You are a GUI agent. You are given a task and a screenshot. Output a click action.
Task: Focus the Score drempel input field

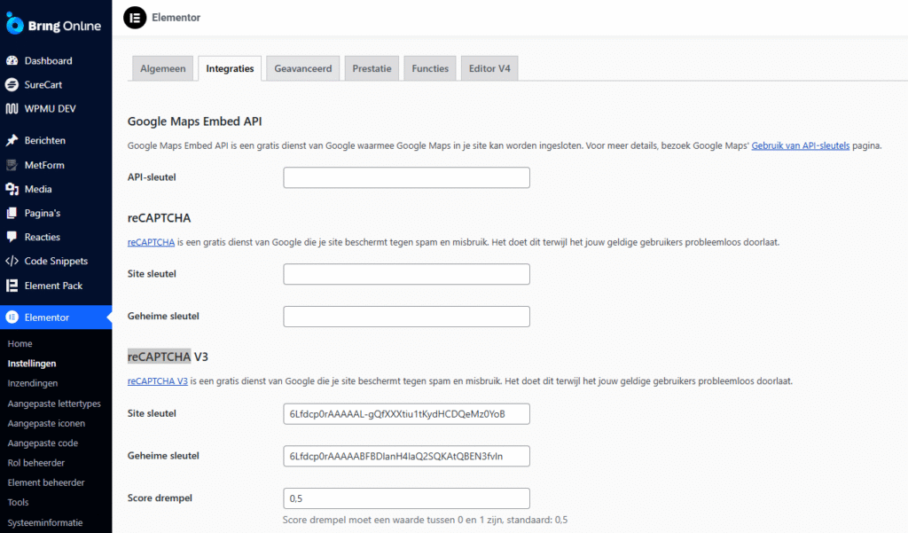pyautogui.click(x=406, y=498)
